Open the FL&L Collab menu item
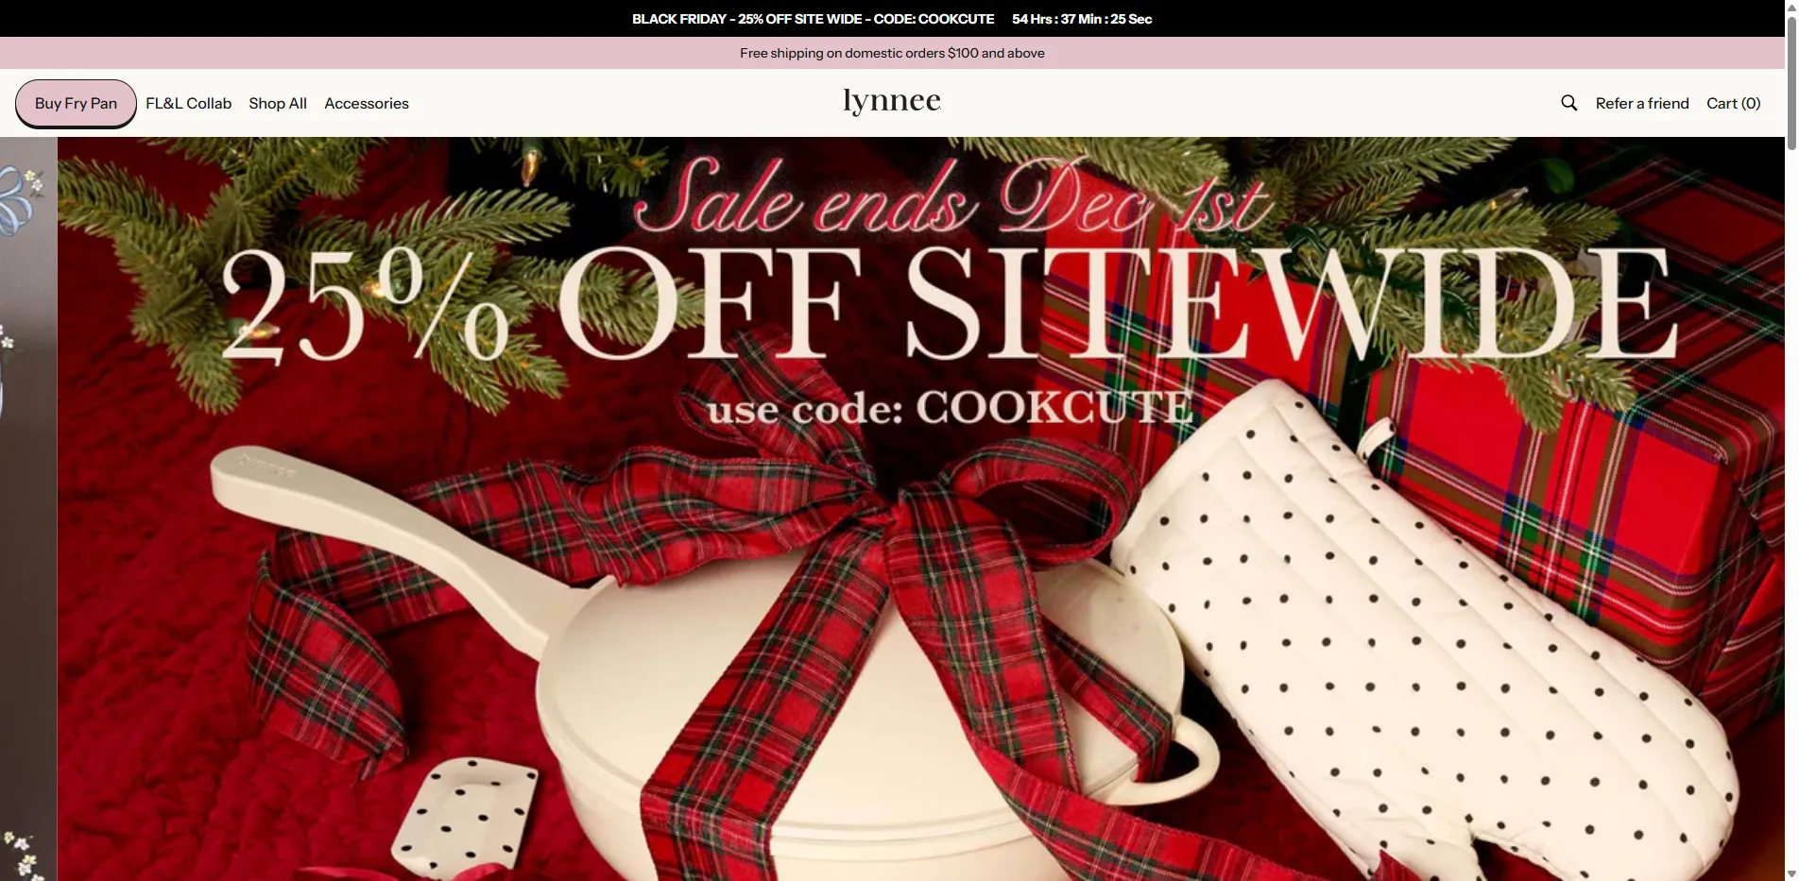The image size is (1799, 881). (188, 104)
